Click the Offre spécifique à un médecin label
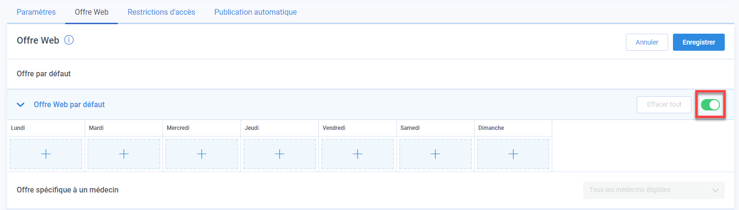This screenshot has height=210, width=739. [67, 190]
